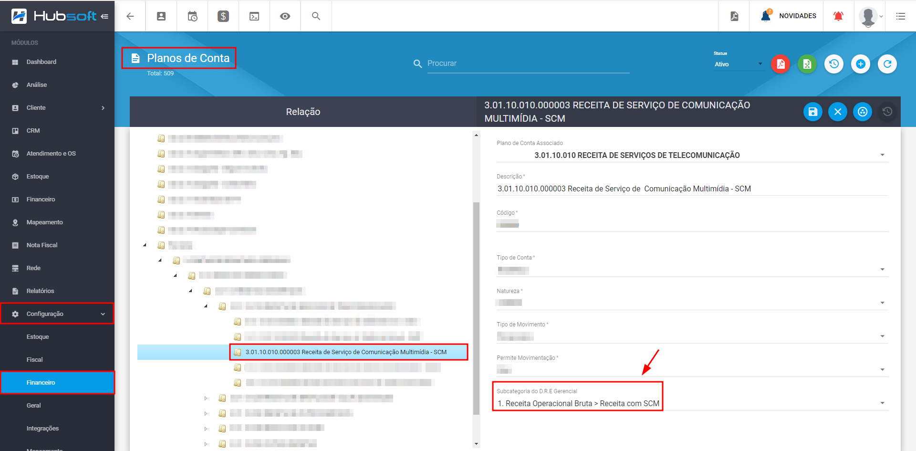Cancel editing with X button
The image size is (916, 451).
click(x=838, y=112)
